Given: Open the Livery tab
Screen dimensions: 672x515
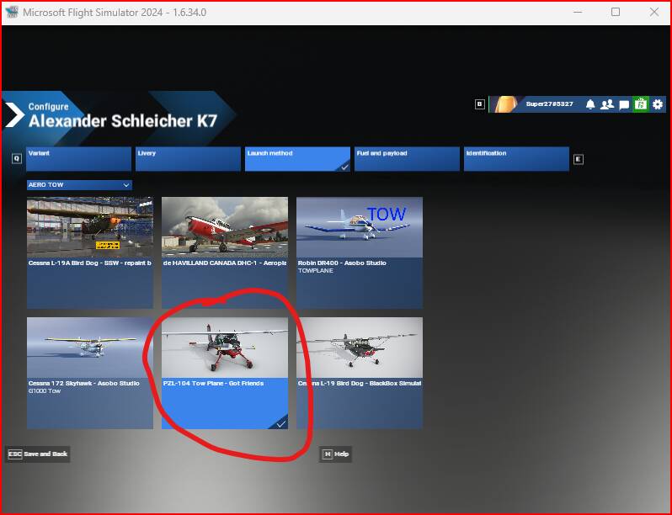Looking at the screenshot, I should [x=188, y=159].
